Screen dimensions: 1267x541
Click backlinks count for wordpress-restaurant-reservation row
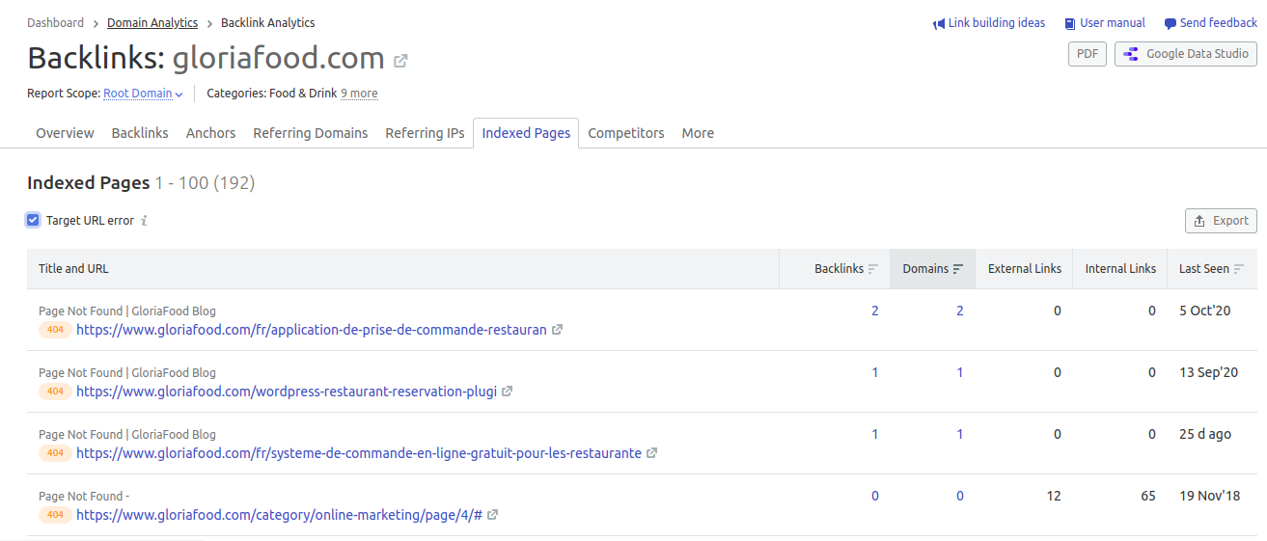(x=875, y=372)
